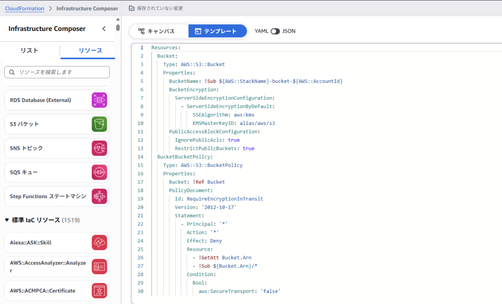Select the テンプレート view button
The height and width of the screenshot is (304, 502).
tap(217, 31)
